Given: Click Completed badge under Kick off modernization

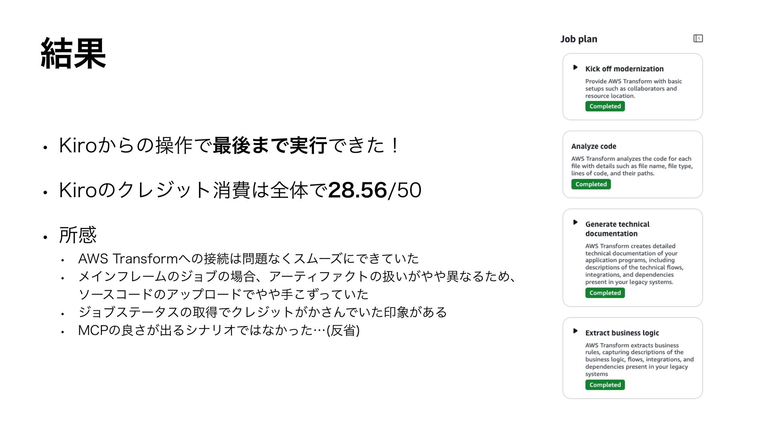Looking at the screenshot, I should click(x=605, y=106).
